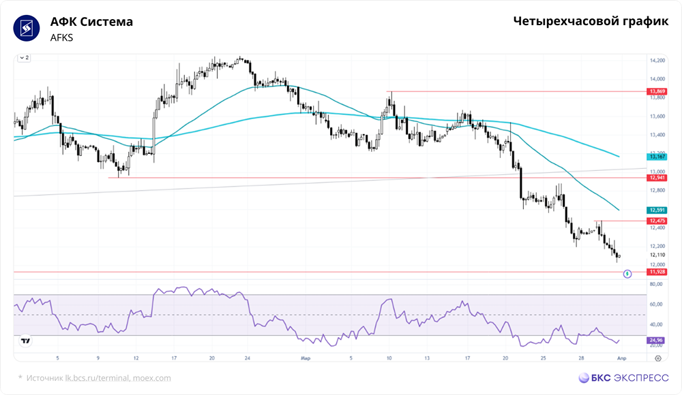Screen dimensions: 682x395
Task: Click the 80,00 RSI axis label
Action: tap(656, 284)
